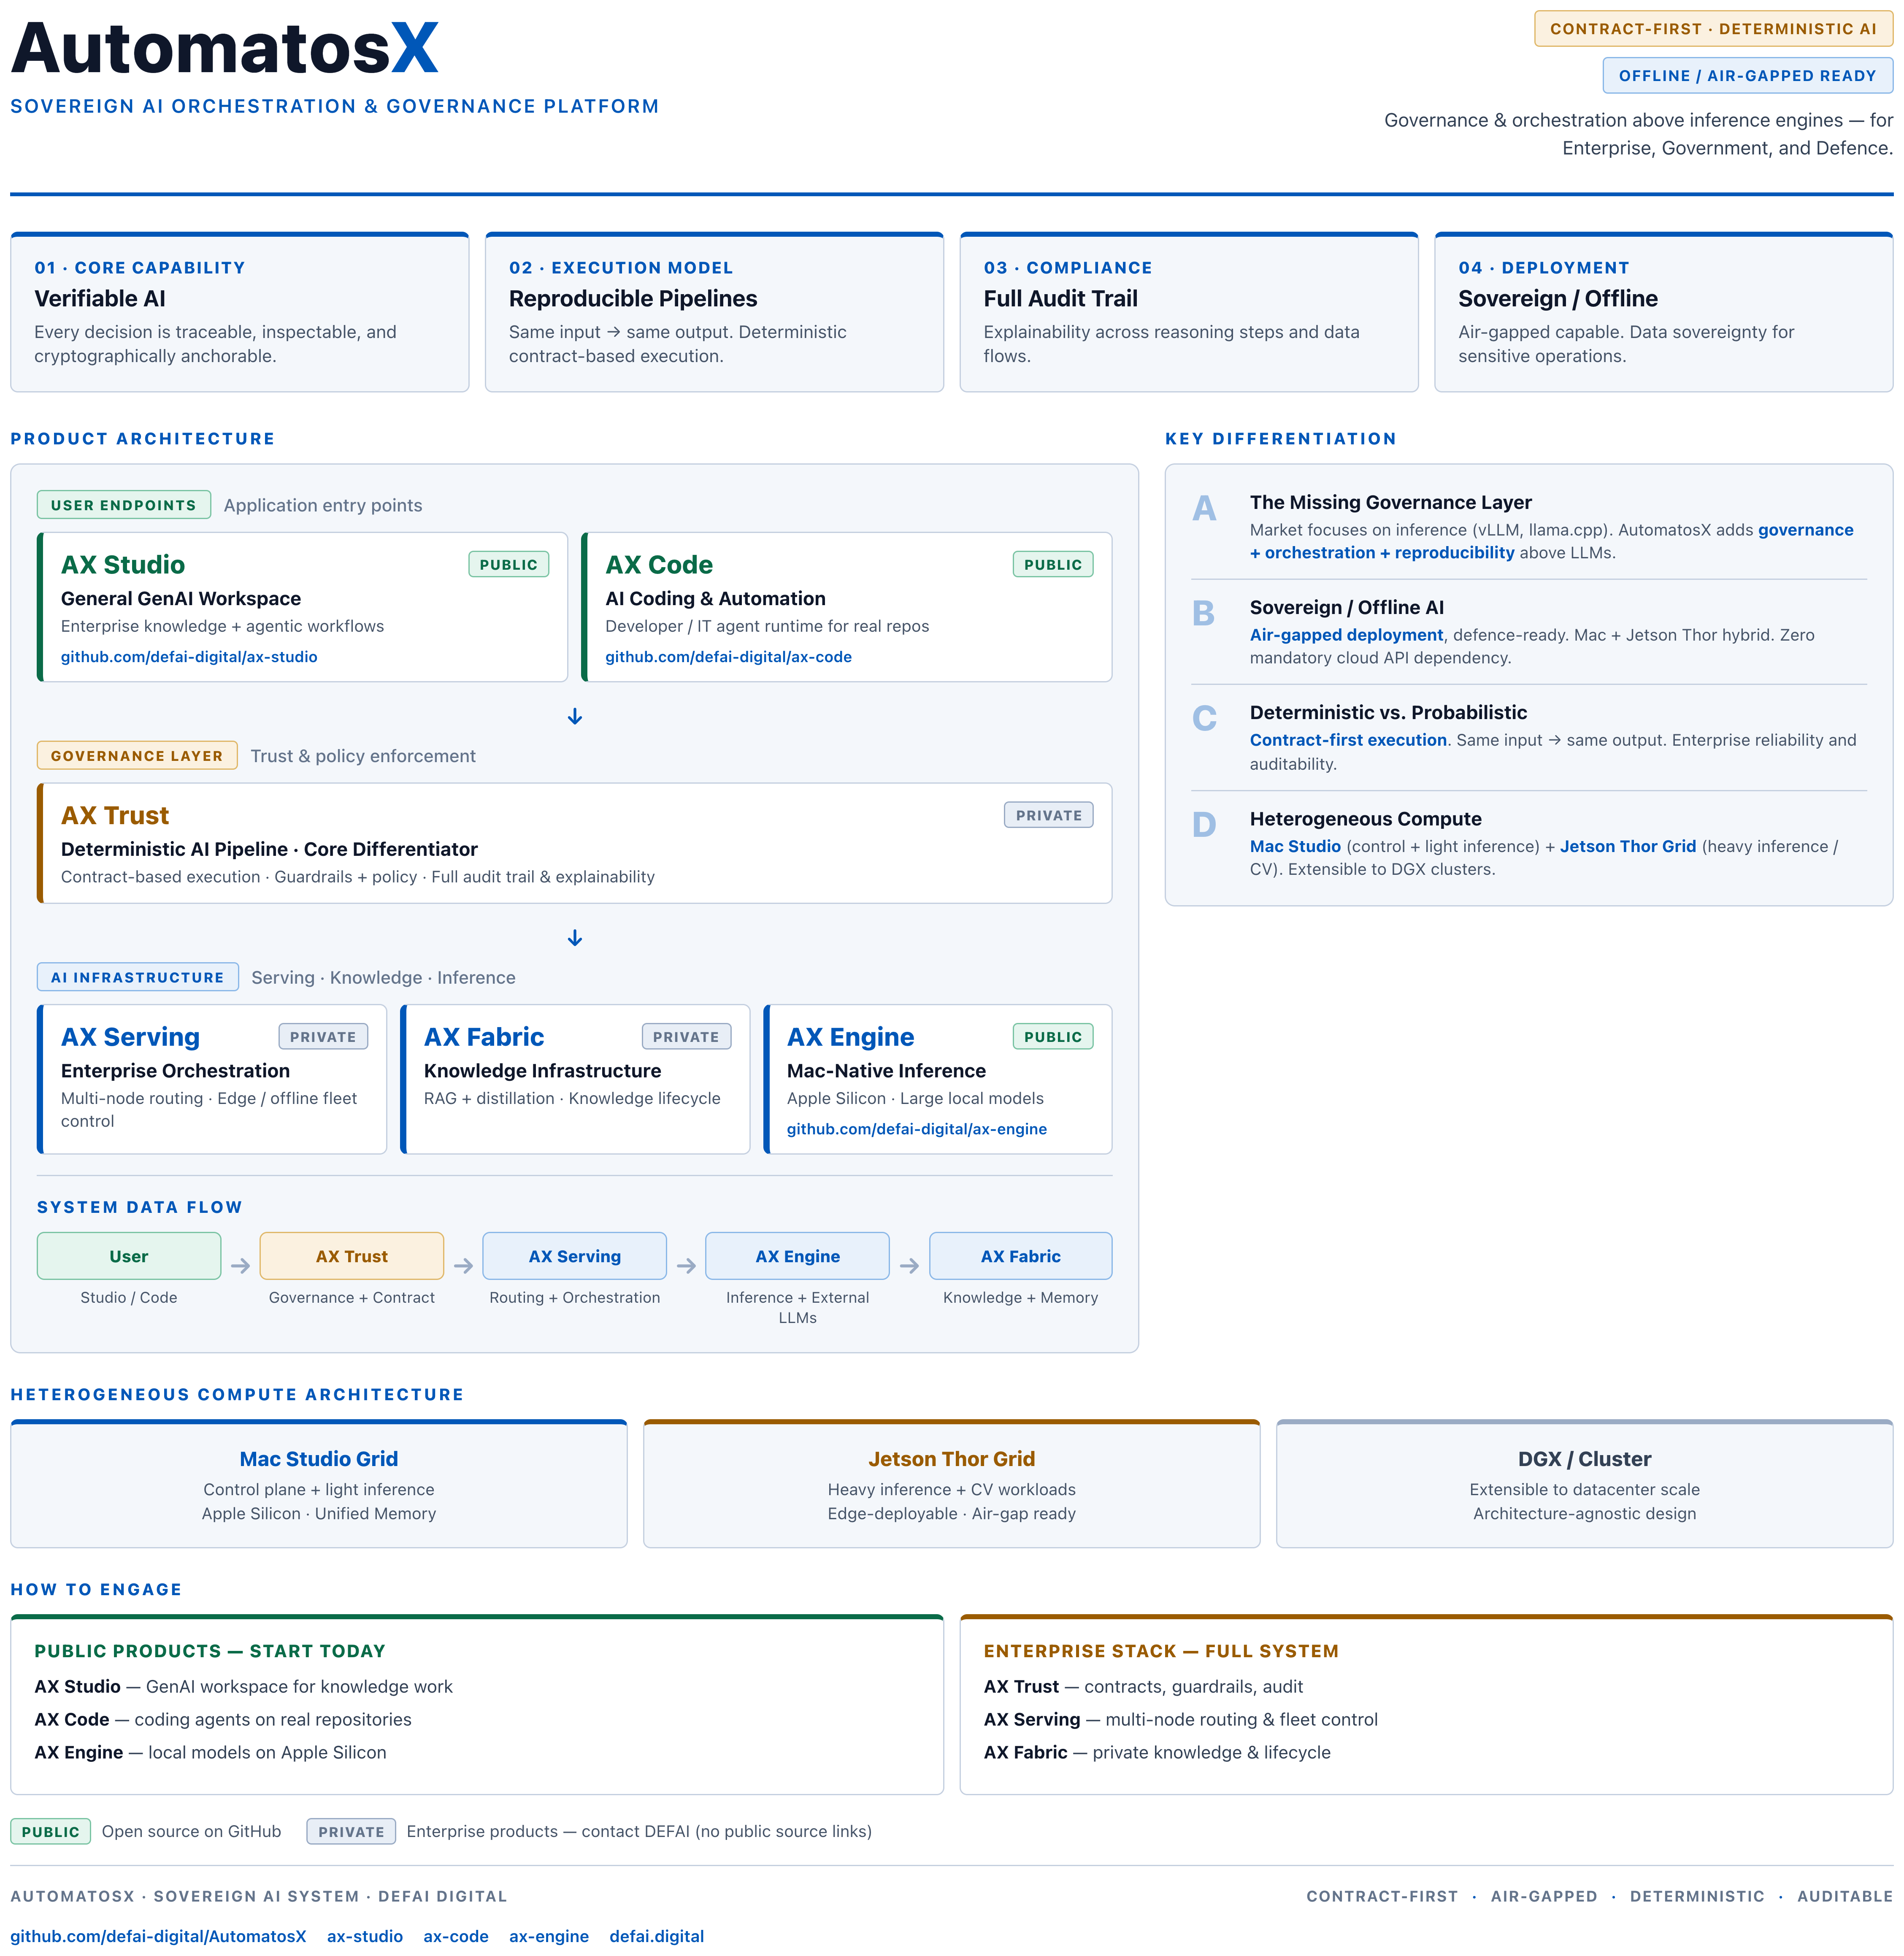This screenshot has width=1904, height=1956.
Task: Click the Mac Studio Grid compute card
Action: 319,1484
